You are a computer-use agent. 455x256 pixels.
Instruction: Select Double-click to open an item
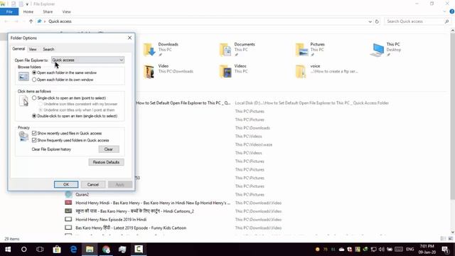(x=34, y=116)
